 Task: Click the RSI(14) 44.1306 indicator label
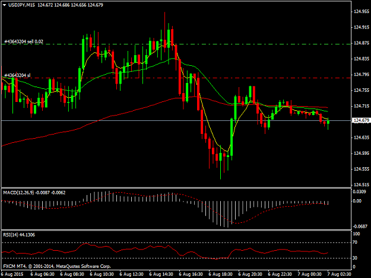19,235
